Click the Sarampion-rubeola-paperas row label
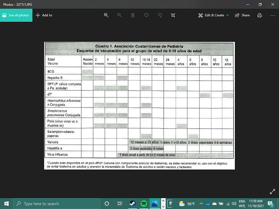 pyautogui.click(x=61, y=134)
